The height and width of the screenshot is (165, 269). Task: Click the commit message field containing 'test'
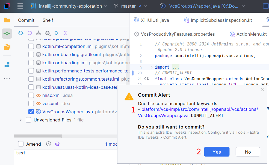pos(66,157)
